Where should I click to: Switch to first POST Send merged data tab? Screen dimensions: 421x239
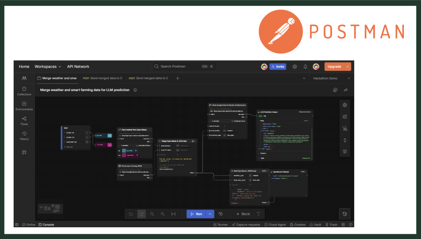102,78
